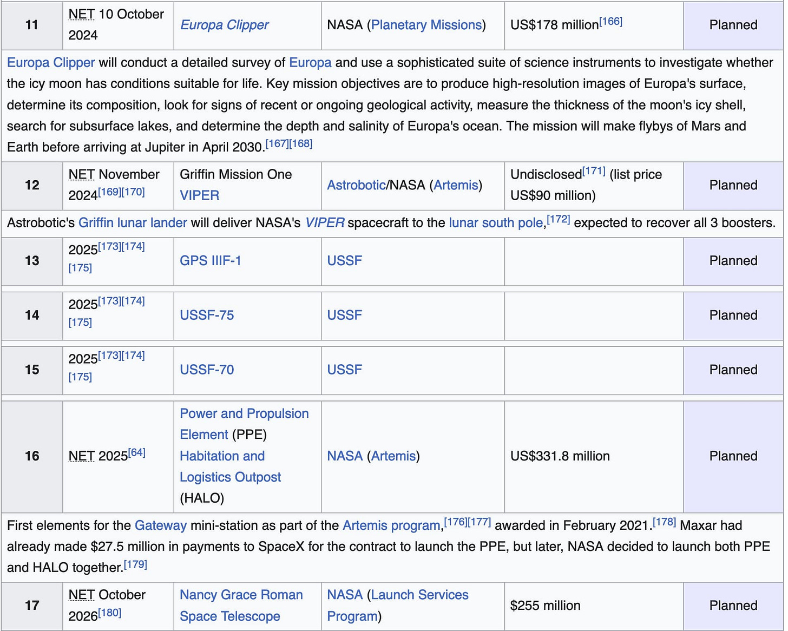Viewport: 788px width, 631px height.
Task: Open citation [177] after Artemis program
Action: tap(480, 522)
